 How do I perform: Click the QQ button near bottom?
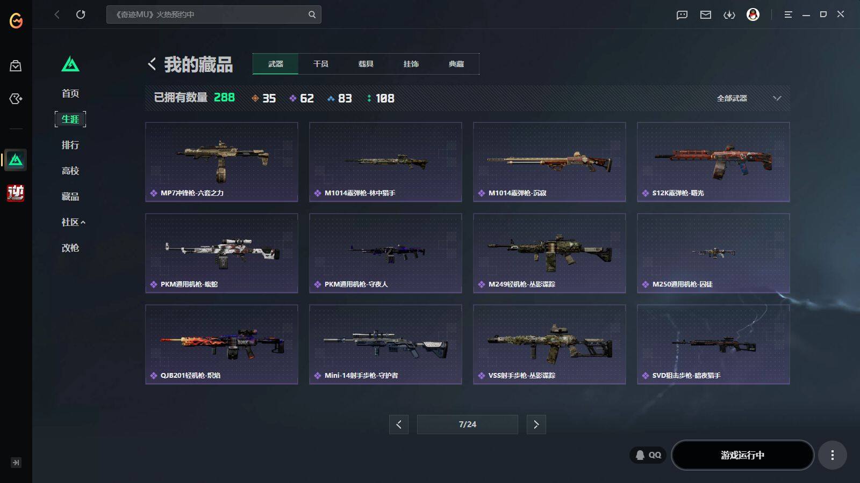point(648,455)
